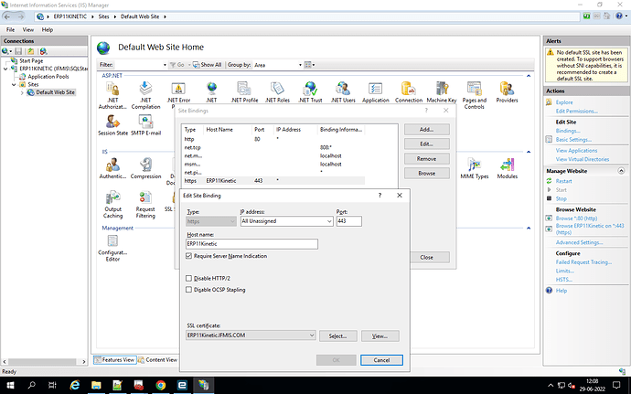Open the Authentication feature icon
Image resolution: width=631 pixels, height=394 pixels.
pyautogui.click(x=112, y=168)
